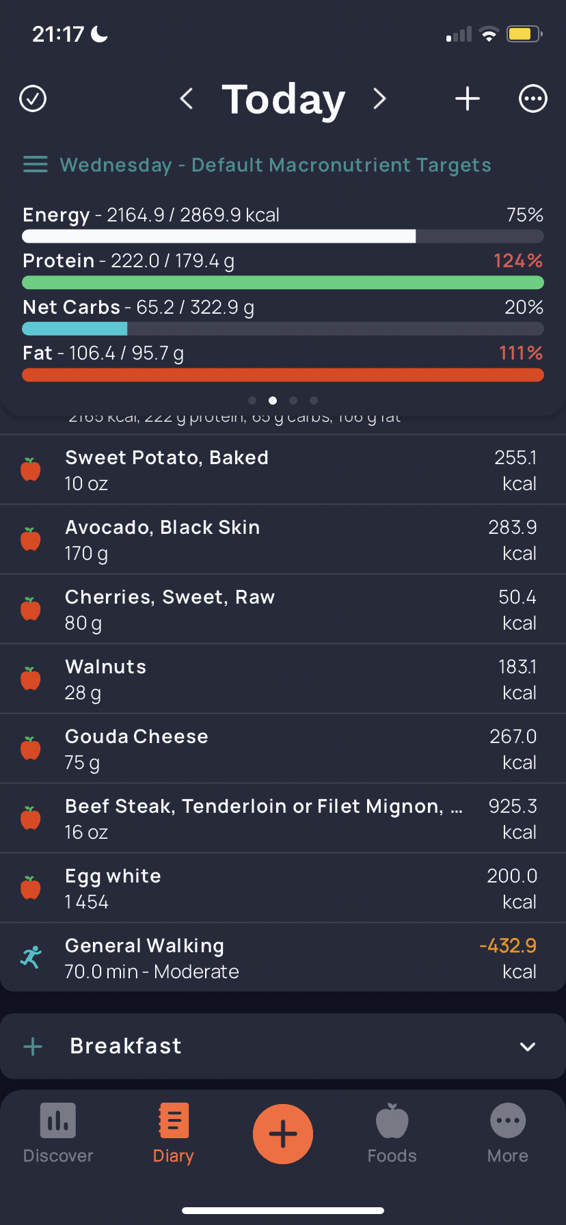Add food to Breakfast with plus
This screenshot has width=566, height=1225.
33,1047
